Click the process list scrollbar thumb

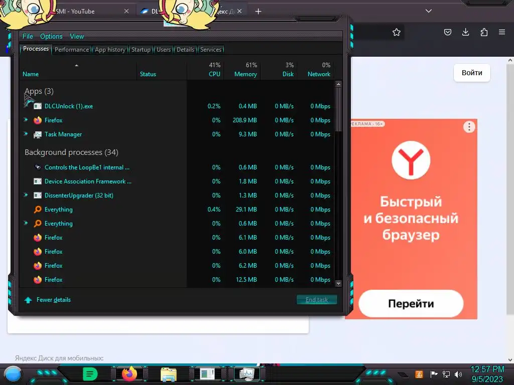pyautogui.click(x=338, y=110)
